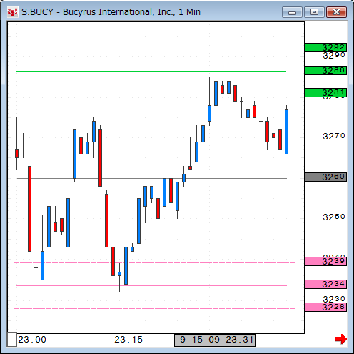Select the 3286 green price label
Image resolution: width=354 pixels, height=354 pixels.
tap(325, 70)
